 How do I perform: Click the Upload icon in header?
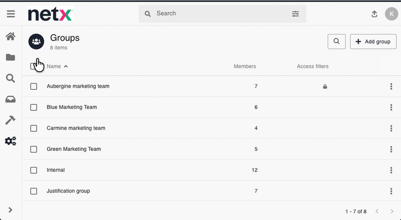(374, 14)
